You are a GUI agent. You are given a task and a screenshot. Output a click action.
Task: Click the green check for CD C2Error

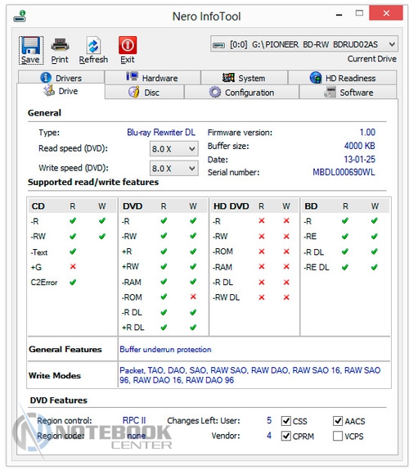click(x=73, y=282)
